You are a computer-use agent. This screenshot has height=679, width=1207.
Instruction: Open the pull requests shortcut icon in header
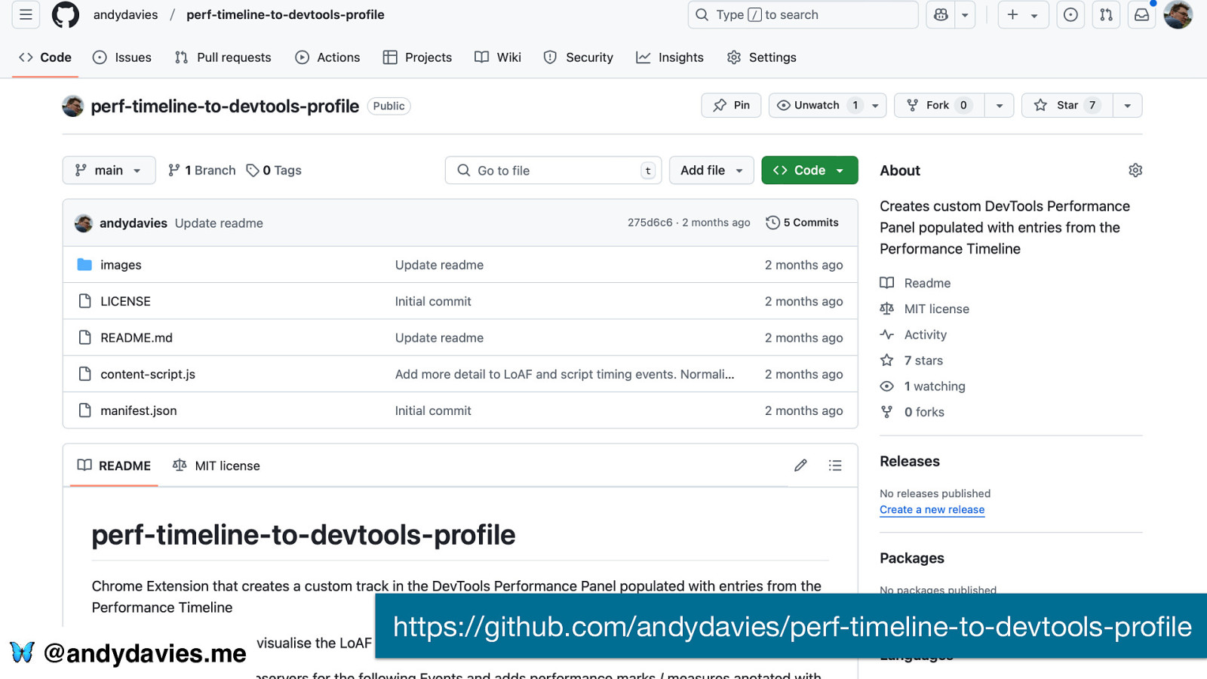(1106, 14)
